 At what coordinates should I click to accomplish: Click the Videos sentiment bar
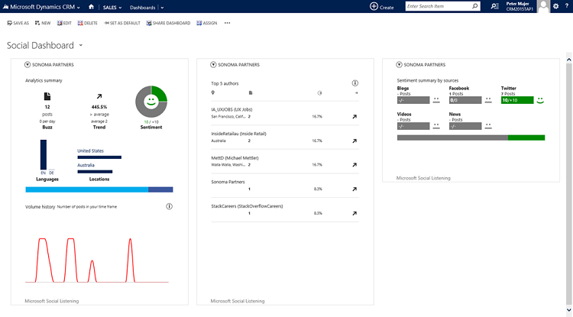click(413, 126)
